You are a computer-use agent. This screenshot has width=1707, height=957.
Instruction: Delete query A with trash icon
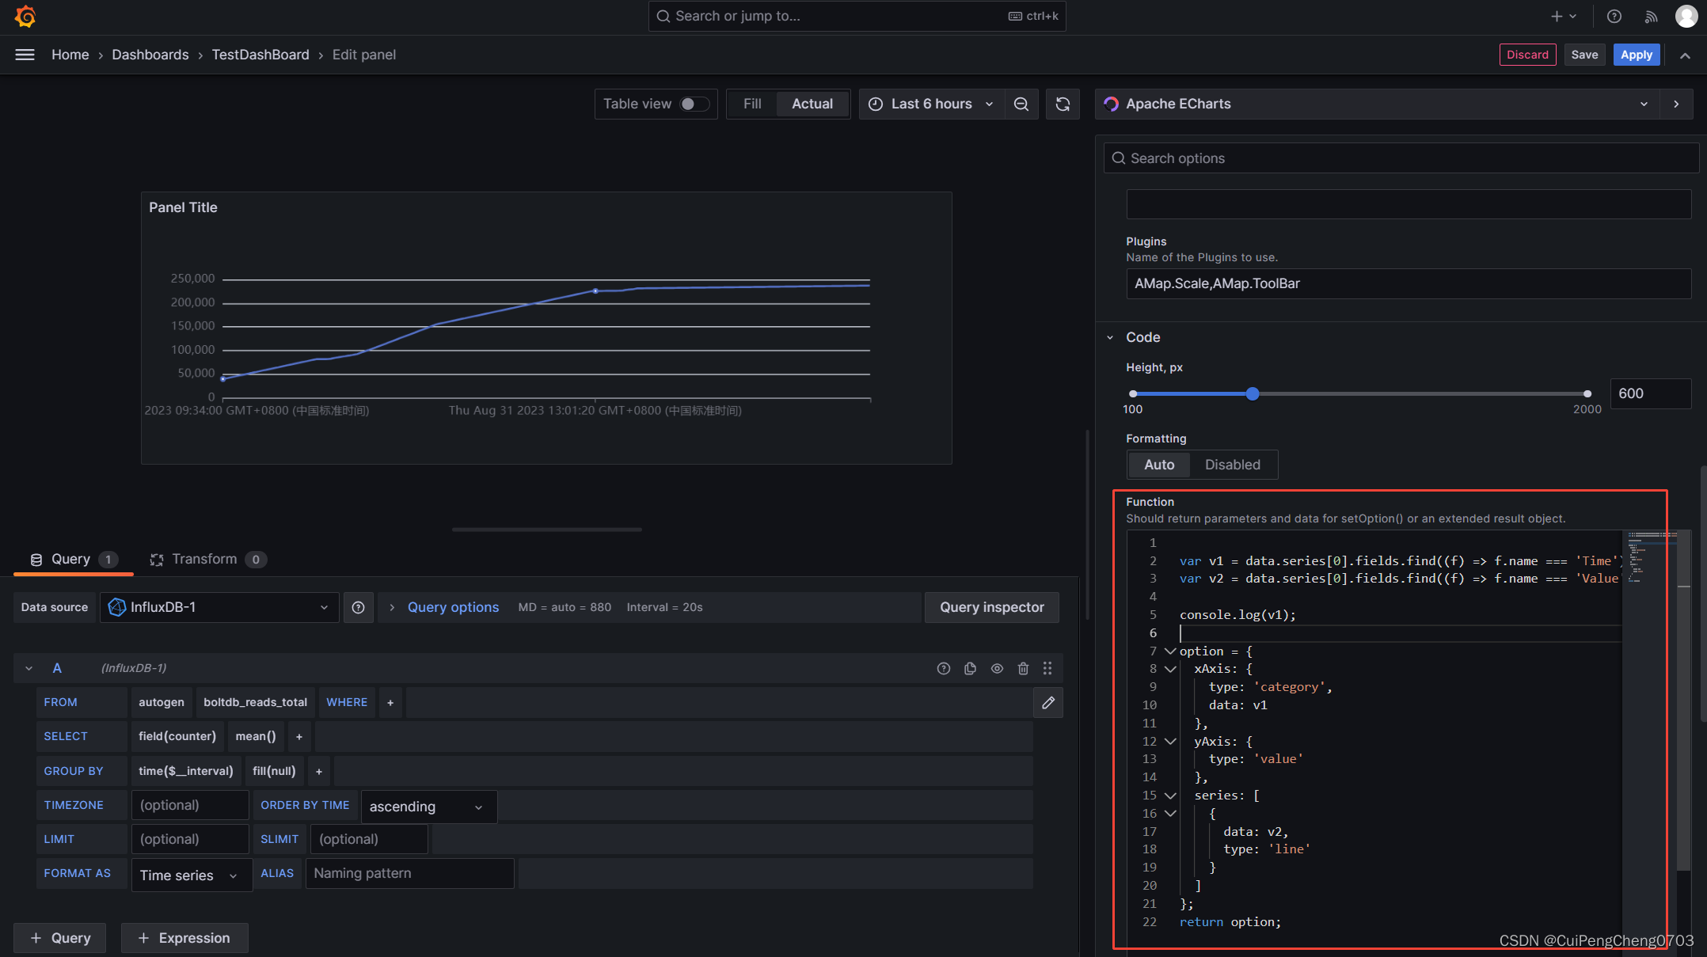(1023, 668)
